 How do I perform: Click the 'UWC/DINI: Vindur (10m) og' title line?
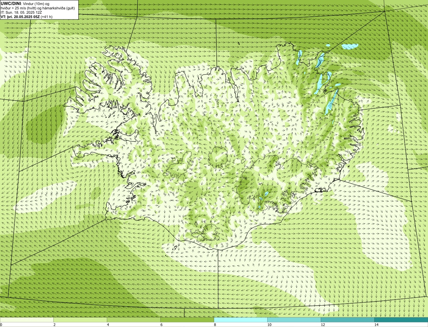[x=25, y=3]
